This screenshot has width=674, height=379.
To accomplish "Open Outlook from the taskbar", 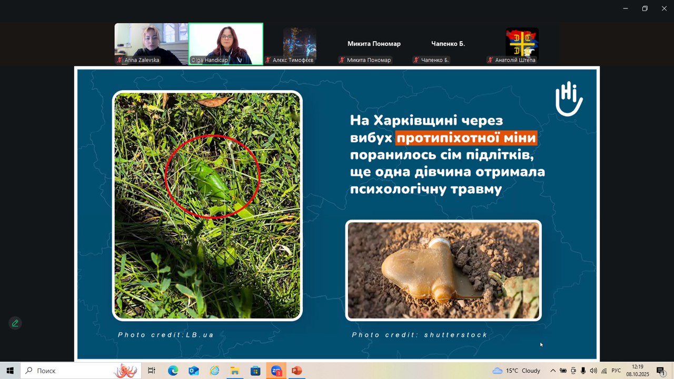I will (194, 371).
